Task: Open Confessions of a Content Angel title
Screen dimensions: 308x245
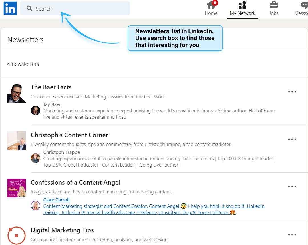Action: click(x=75, y=183)
